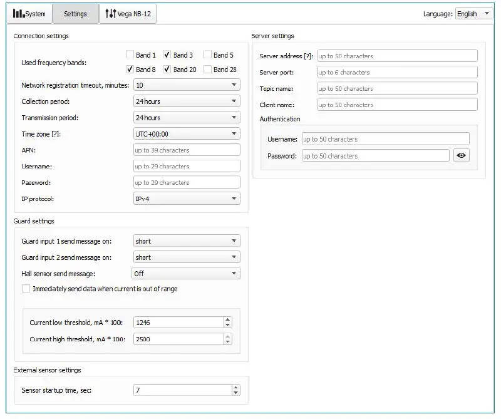Tick the Band 28 checkbox
501x419 pixels.
coord(208,70)
